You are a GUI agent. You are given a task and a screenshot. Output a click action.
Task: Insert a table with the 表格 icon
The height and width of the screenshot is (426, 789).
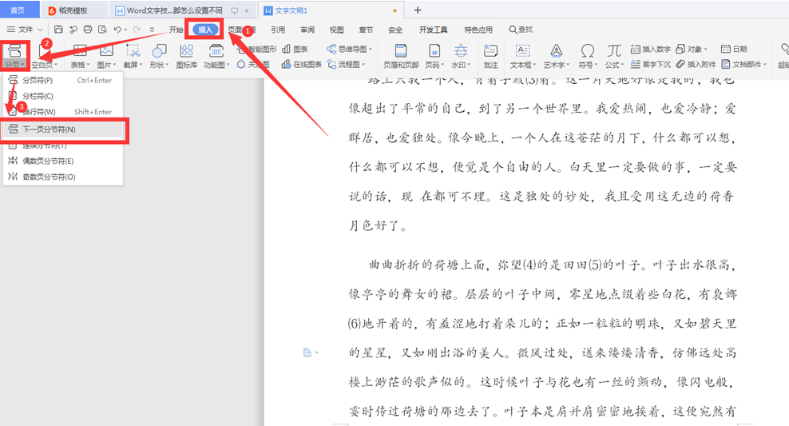pyautogui.click(x=80, y=56)
